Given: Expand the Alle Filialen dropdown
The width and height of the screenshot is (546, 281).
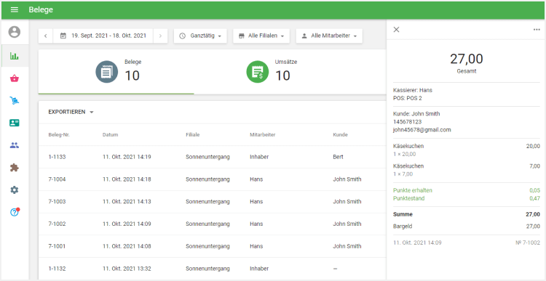Looking at the screenshot, I should [x=261, y=36].
